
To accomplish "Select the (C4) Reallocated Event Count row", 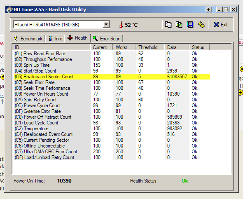I will tap(112, 134).
